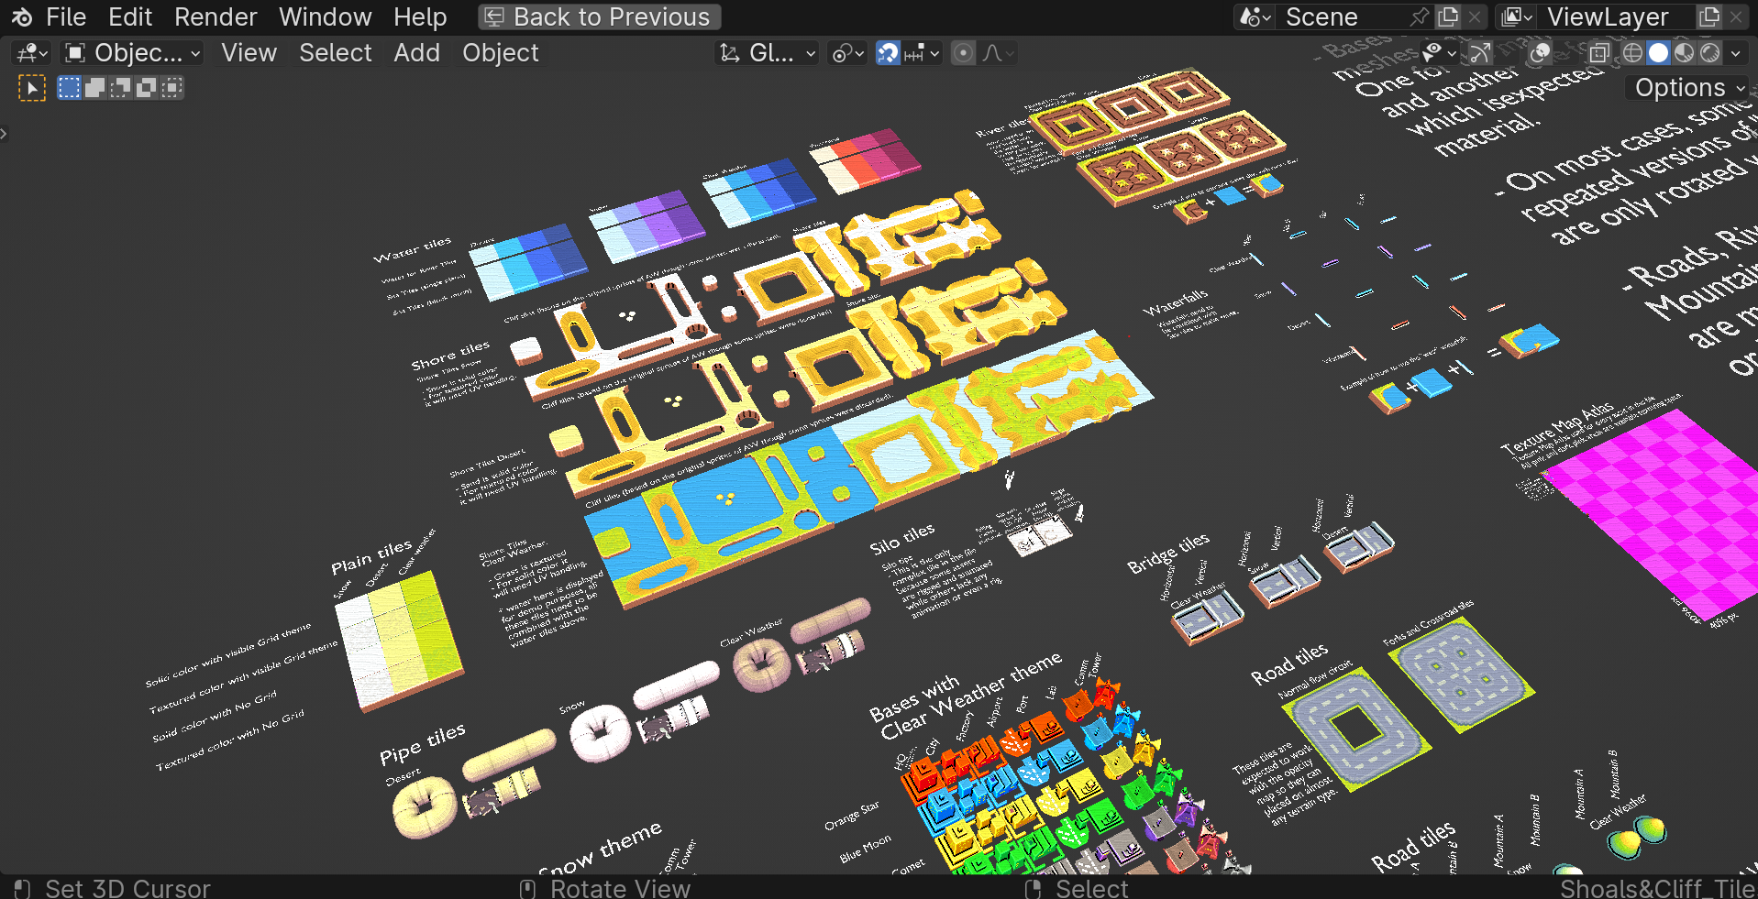Open the object type visibility dropdown

pyautogui.click(x=1439, y=53)
